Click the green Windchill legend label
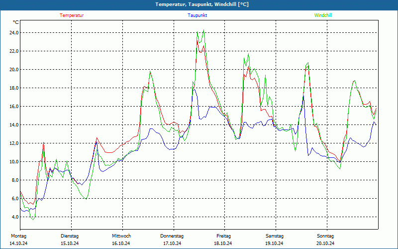Screen dimensions: 398x249 pos(323,15)
